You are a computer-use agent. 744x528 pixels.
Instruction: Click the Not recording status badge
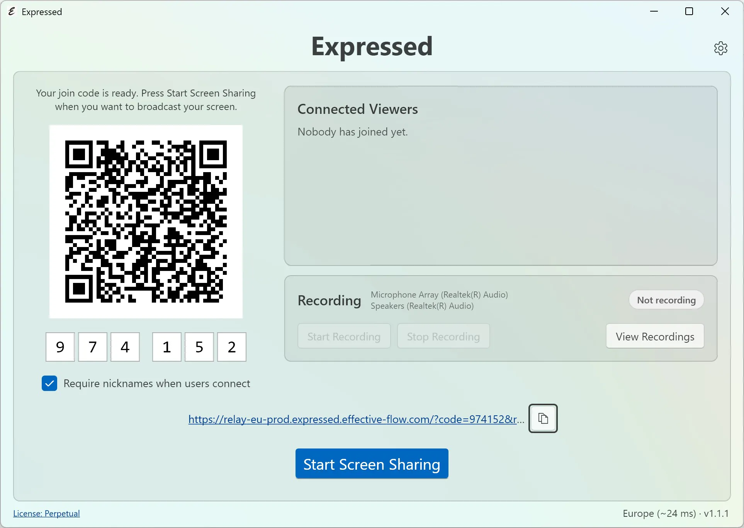(666, 300)
